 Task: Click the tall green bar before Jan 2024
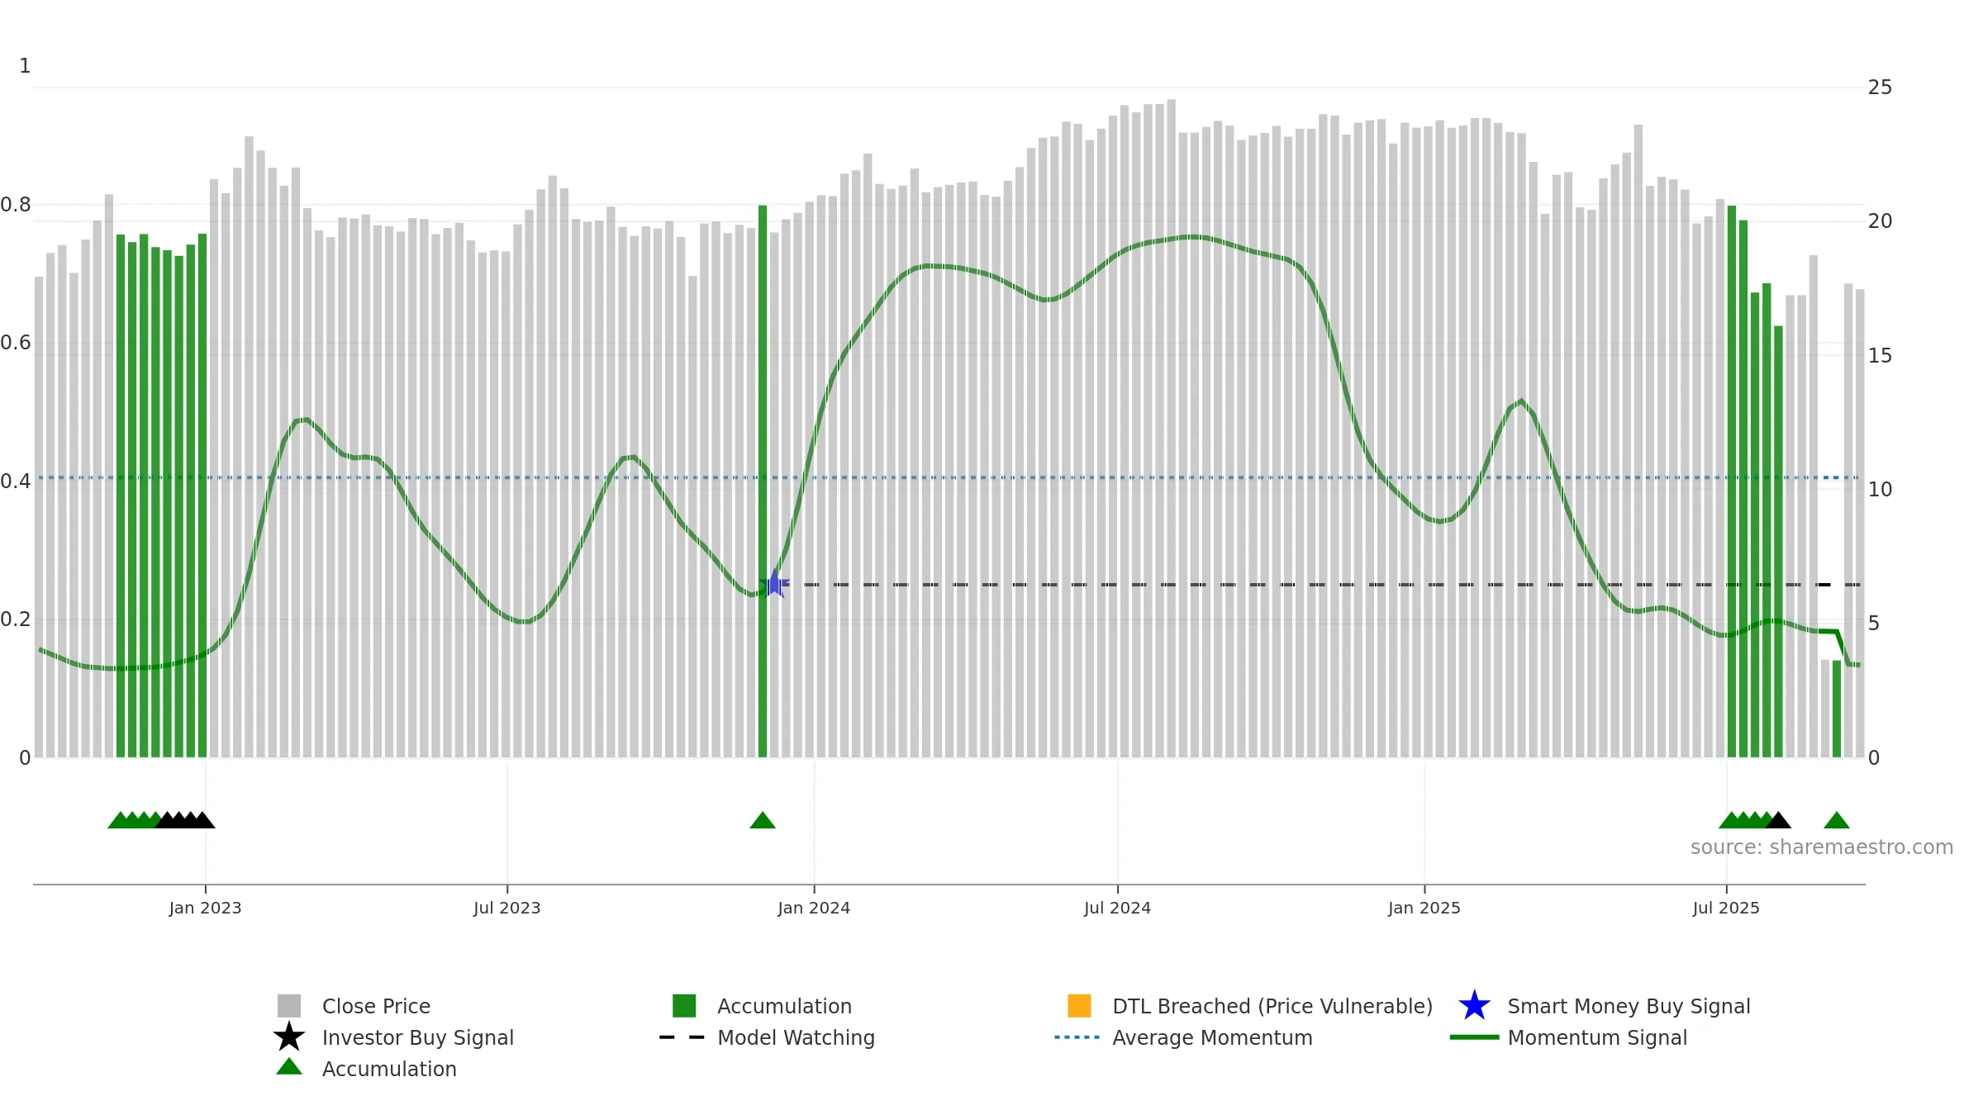coord(763,482)
